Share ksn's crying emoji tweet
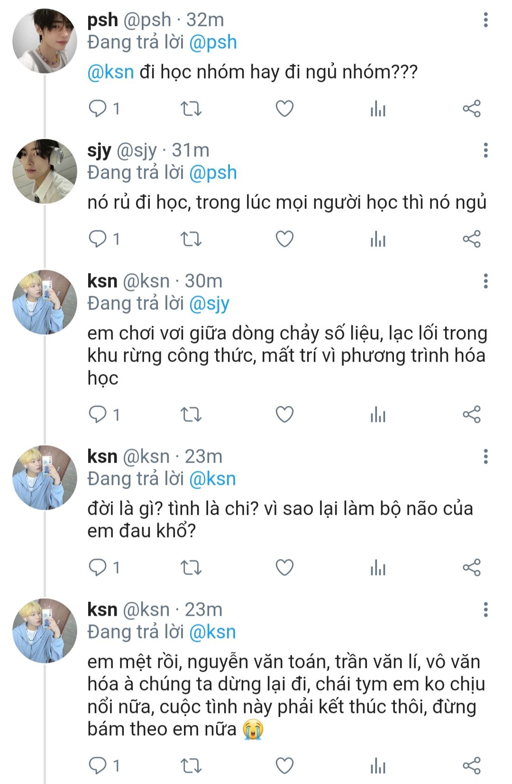The width and height of the screenshot is (512, 784). (471, 766)
